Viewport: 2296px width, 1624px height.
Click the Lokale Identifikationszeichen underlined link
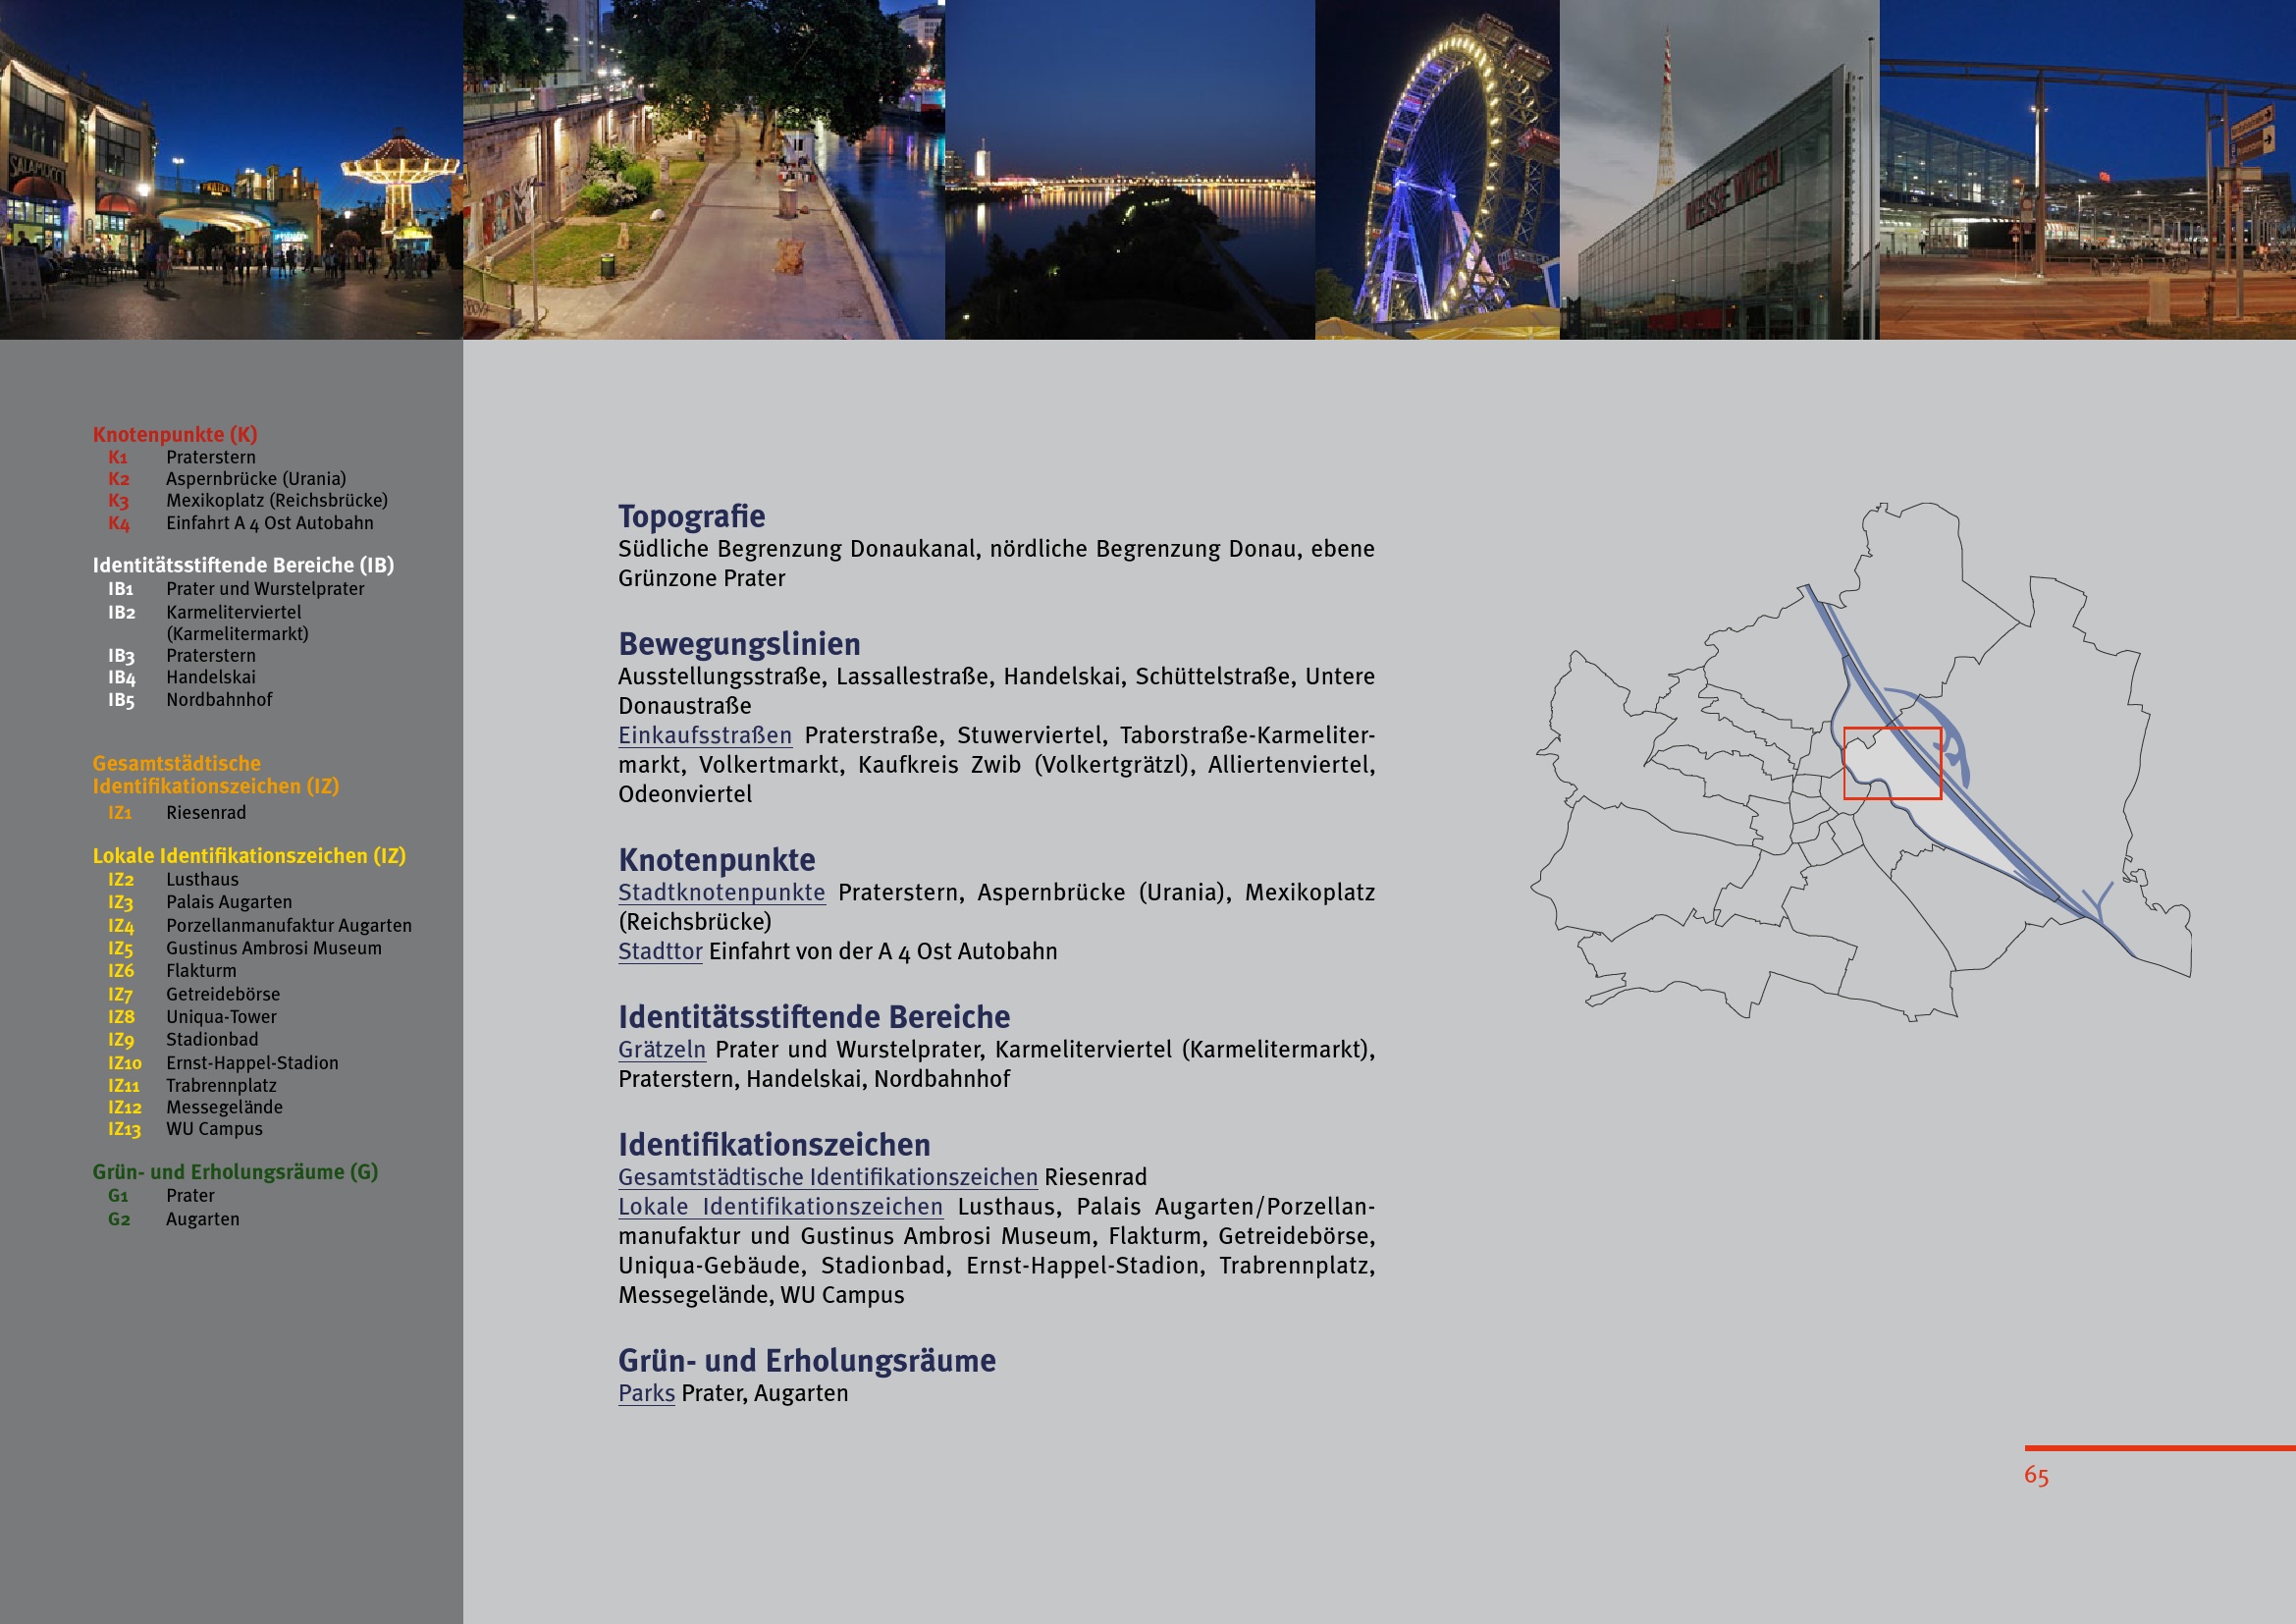780,1206
